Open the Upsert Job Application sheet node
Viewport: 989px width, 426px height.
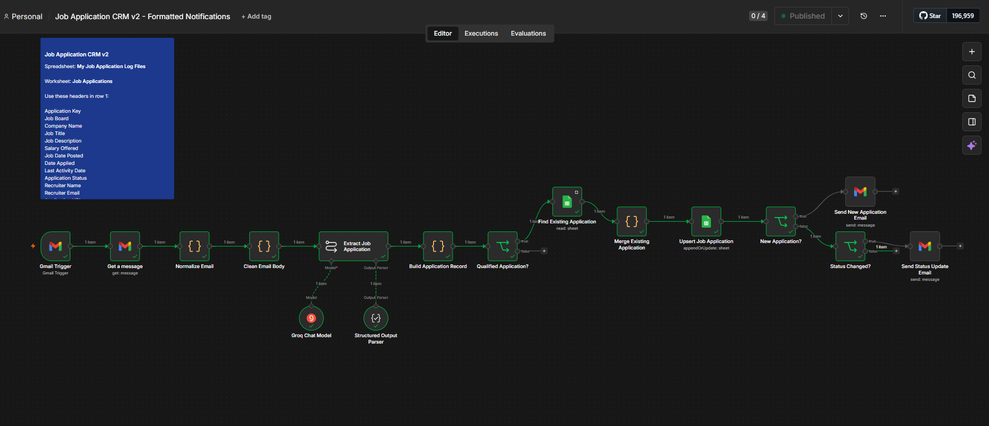(706, 221)
